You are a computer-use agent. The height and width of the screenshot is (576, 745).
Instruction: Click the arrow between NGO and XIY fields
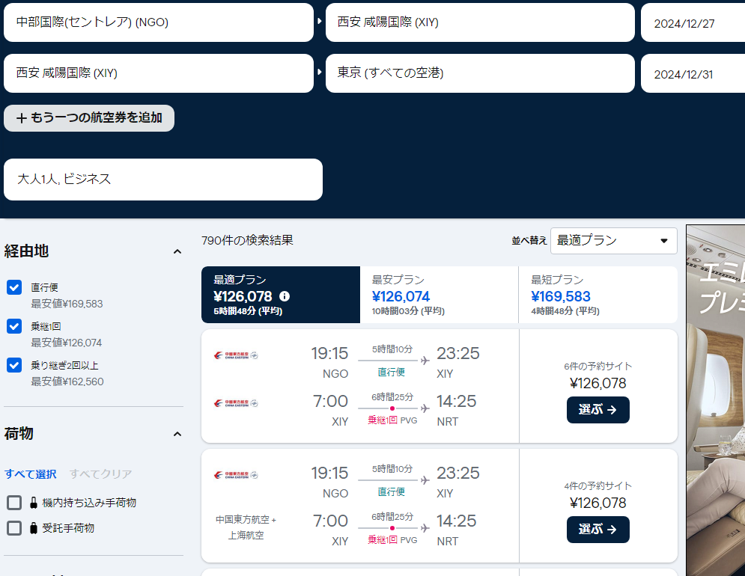click(x=320, y=22)
